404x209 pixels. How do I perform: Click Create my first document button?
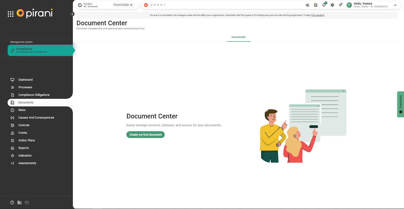coord(145,135)
